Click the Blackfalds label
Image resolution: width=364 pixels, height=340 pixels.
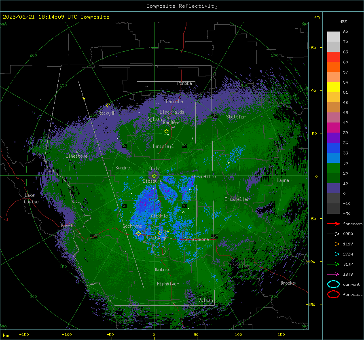pyautogui.click(x=172, y=112)
